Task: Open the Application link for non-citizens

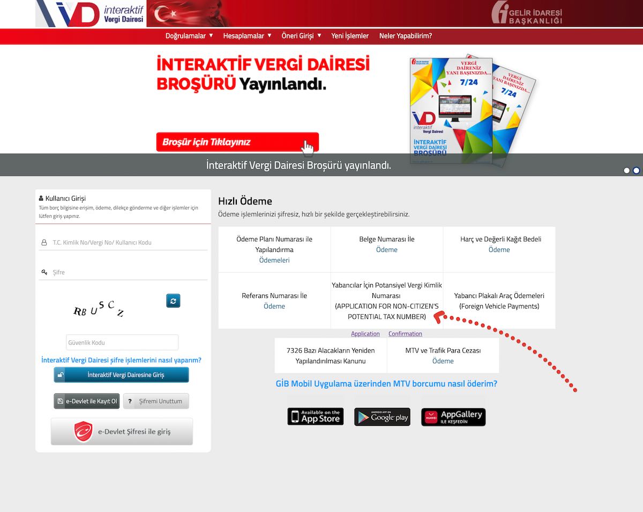Action: [365, 334]
